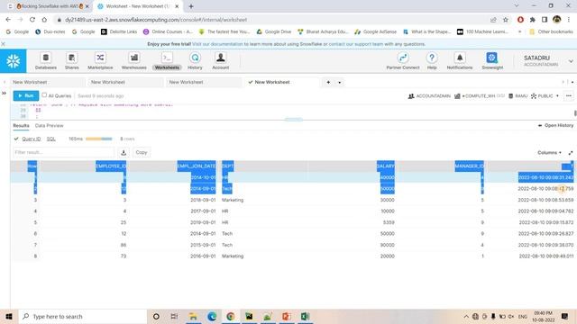The height and width of the screenshot is (324, 577).
Task: Open the Query ID link
Action: (32, 139)
